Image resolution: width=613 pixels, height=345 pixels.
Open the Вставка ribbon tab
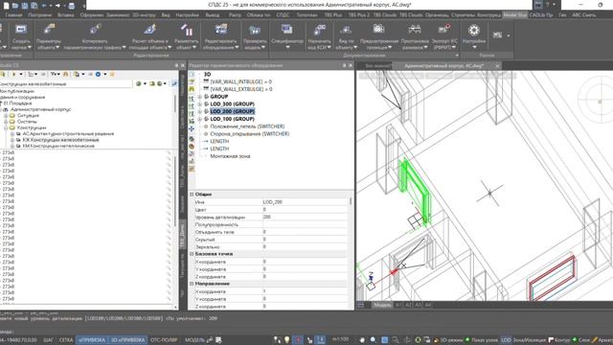[x=65, y=15]
